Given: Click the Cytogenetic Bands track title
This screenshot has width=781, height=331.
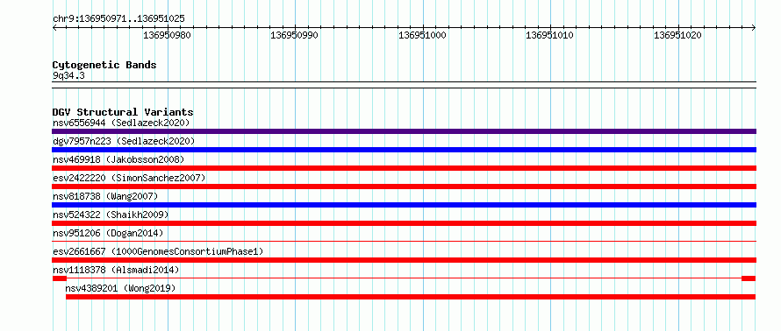Looking at the screenshot, I should coord(104,65).
